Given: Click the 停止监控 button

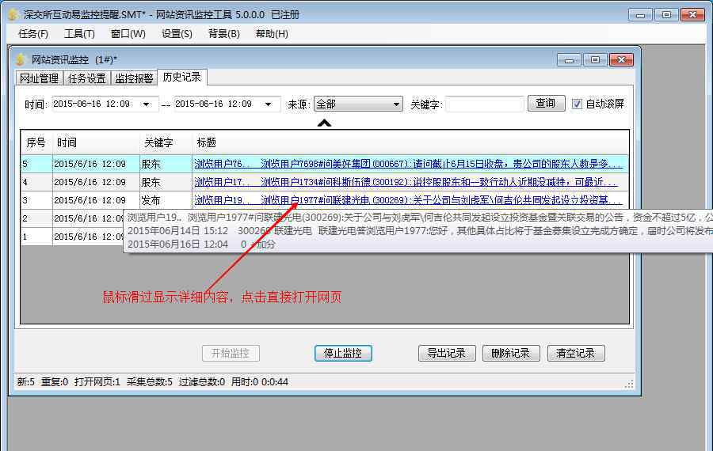Looking at the screenshot, I should (x=343, y=354).
